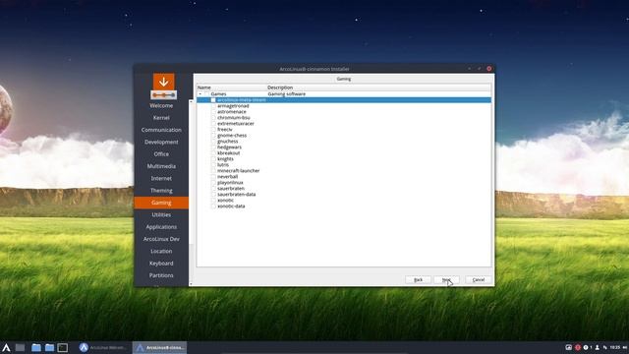This screenshot has height=354, width=629.
Task: Check the freeciv package box
Action: click(213, 129)
